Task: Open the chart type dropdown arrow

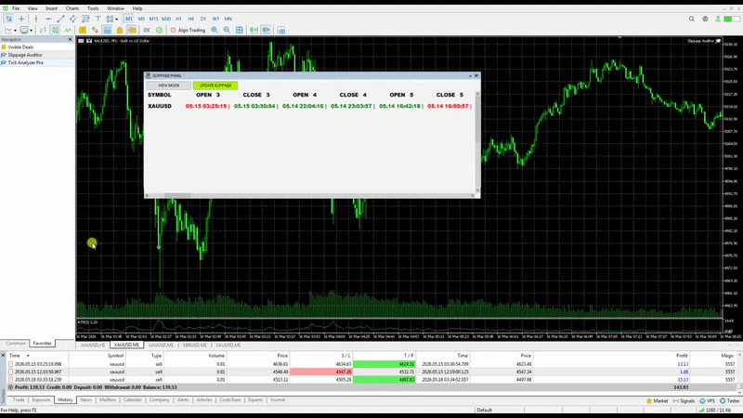Action: pos(16,31)
